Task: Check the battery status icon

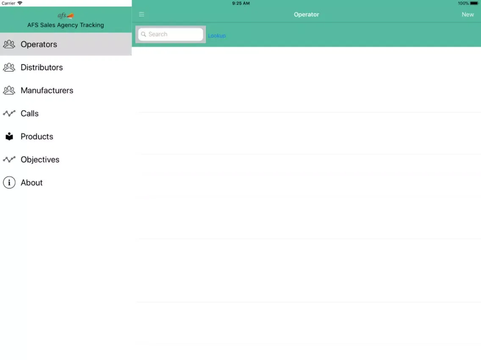Action: point(474,3)
